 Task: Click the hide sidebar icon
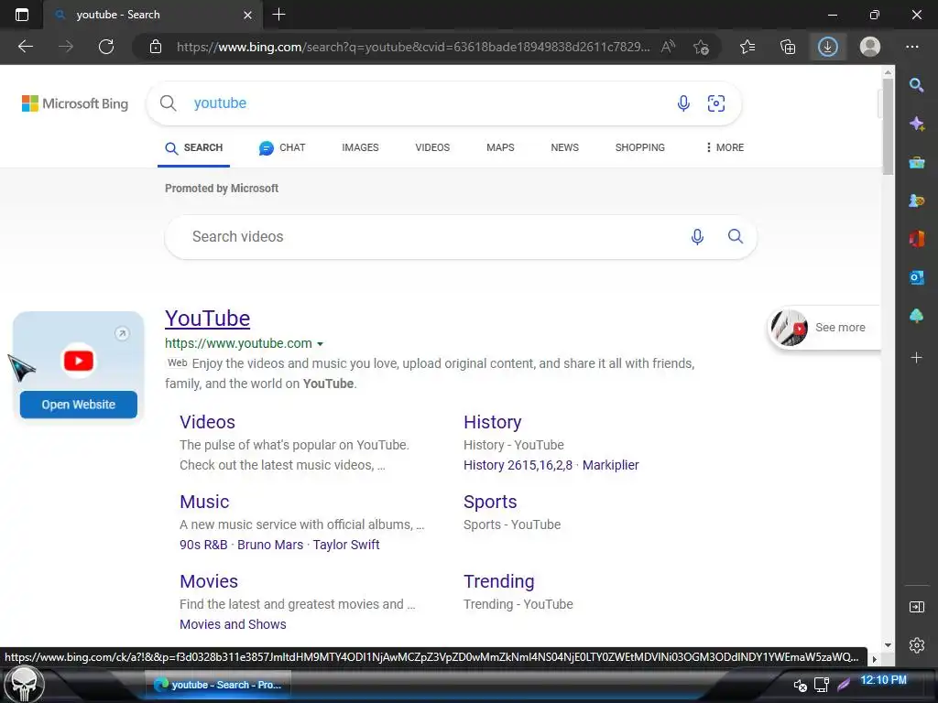(916, 608)
